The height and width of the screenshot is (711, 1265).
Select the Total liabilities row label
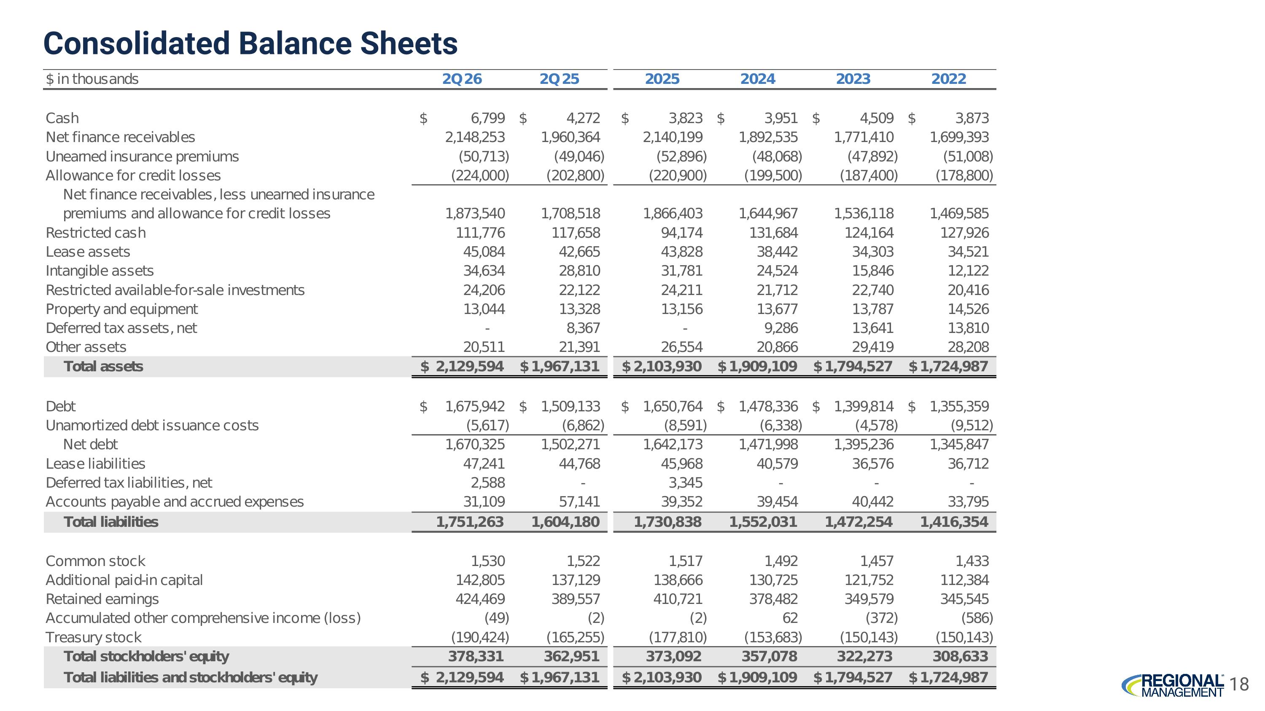pyautogui.click(x=111, y=522)
